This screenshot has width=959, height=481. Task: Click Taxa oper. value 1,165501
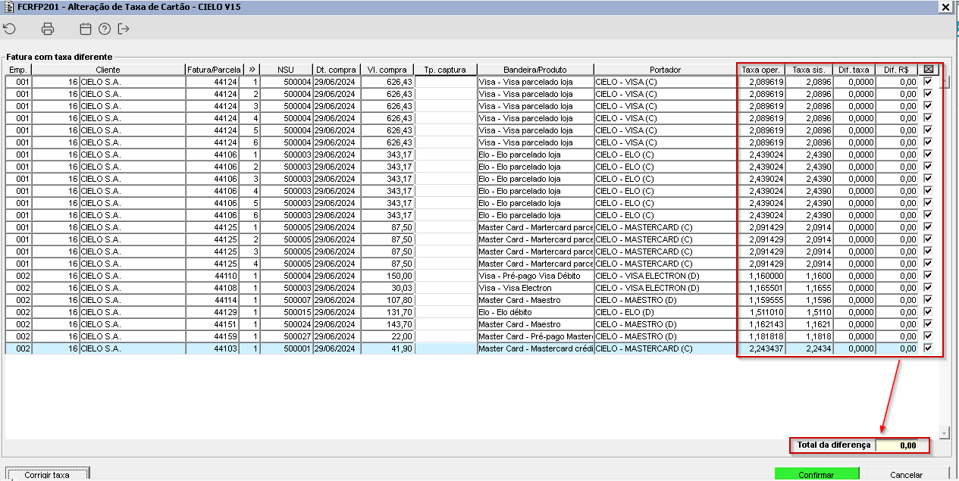tap(761, 288)
